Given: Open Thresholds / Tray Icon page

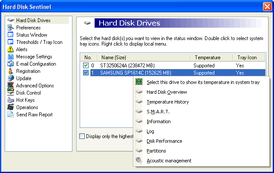Looking at the screenshot, I should [x=39, y=42].
